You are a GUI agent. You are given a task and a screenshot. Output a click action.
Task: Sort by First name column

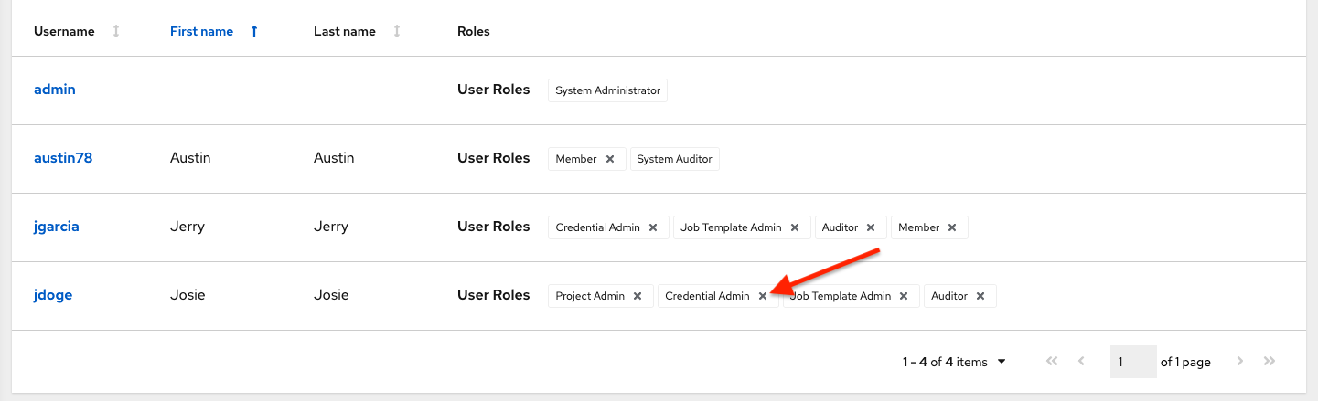254,31
